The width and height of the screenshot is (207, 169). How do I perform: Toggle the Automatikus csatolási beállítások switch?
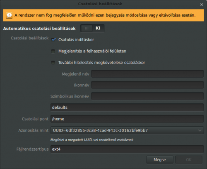92,28
